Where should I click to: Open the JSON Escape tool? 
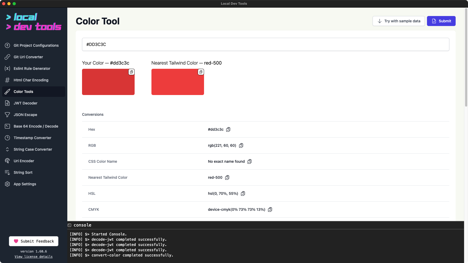pyautogui.click(x=25, y=115)
